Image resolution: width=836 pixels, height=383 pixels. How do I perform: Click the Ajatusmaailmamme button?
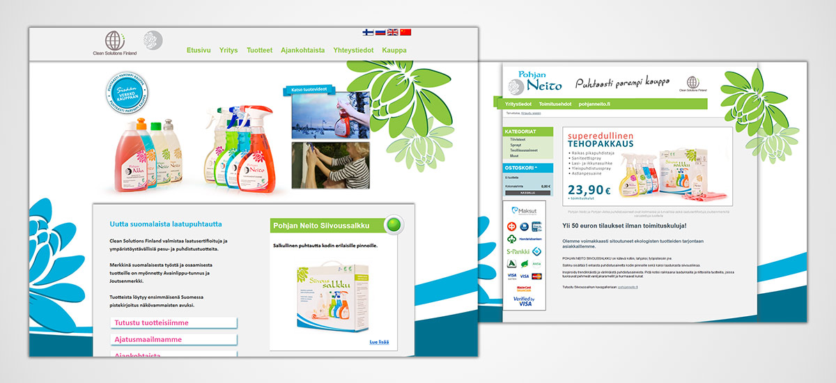(173, 339)
